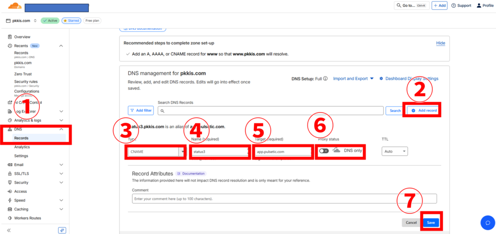Open the Record Attributes Documentation link
Screen dimensions: 496x234
191,173
